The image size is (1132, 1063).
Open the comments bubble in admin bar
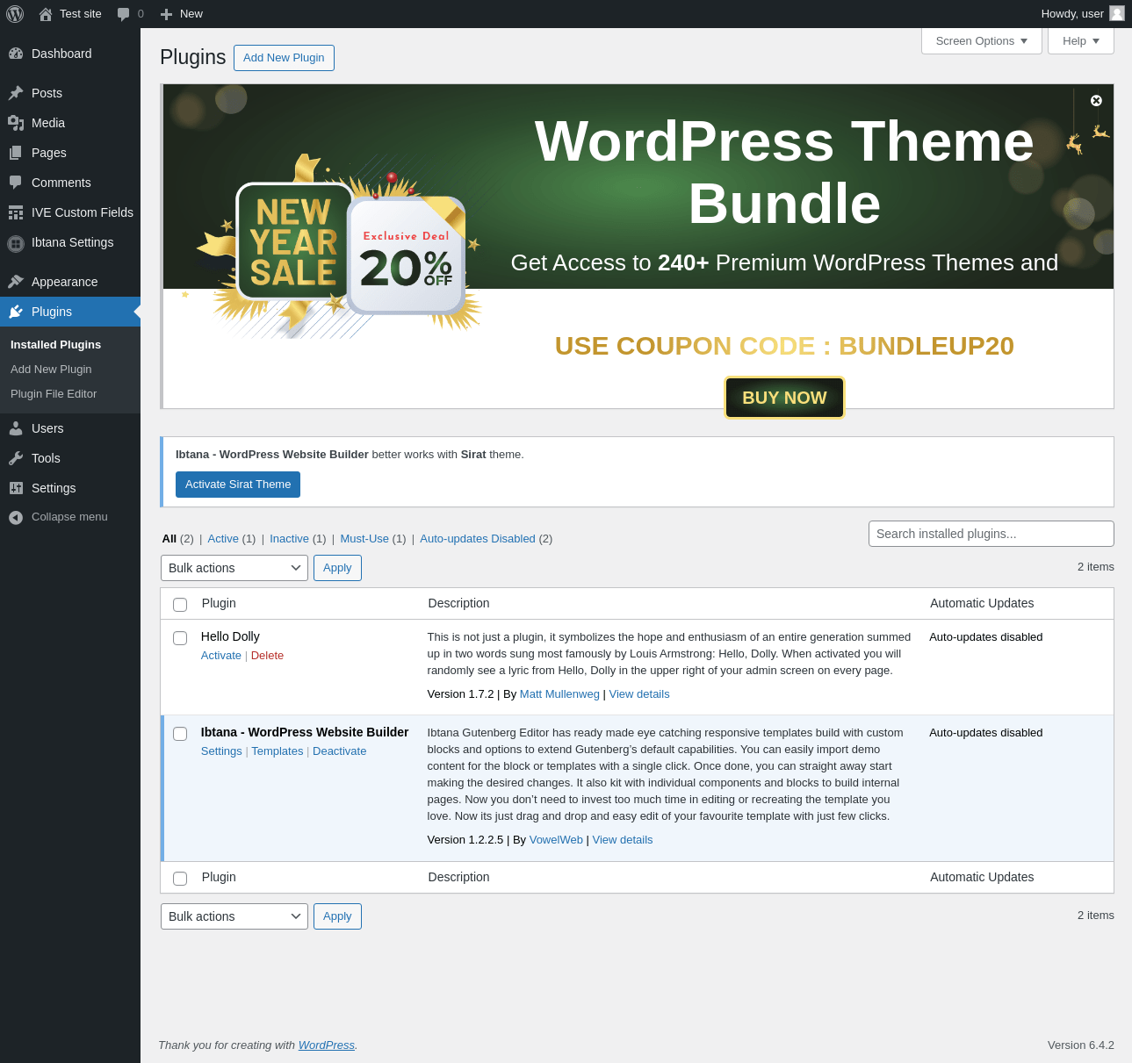click(x=124, y=14)
